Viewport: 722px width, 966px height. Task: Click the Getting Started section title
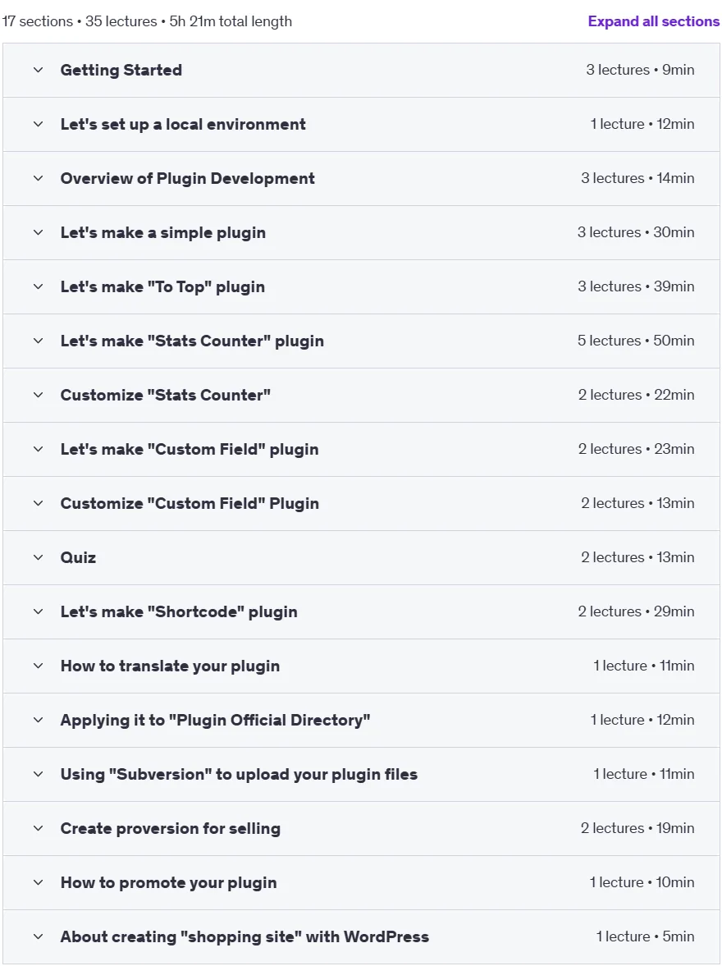pos(121,71)
